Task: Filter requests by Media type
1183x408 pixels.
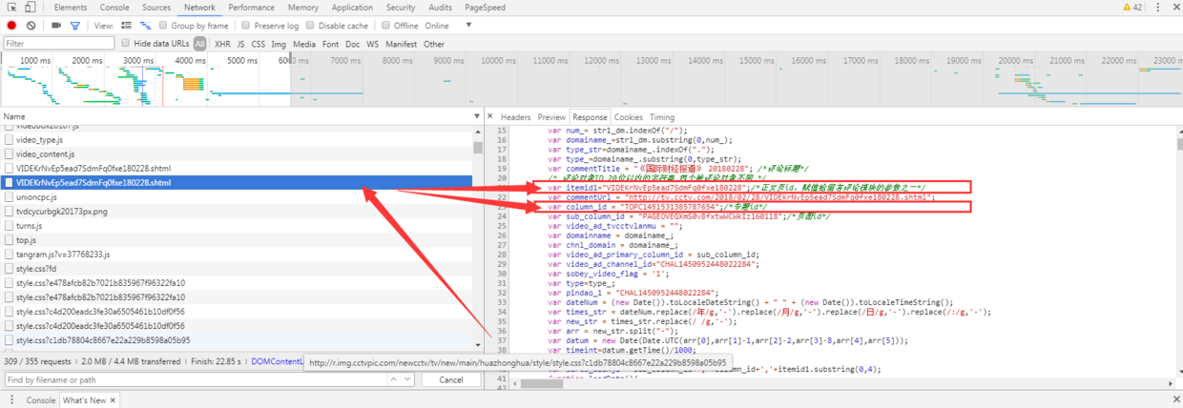Action: pos(305,44)
